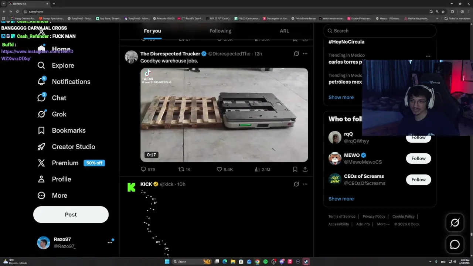The image size is (473, 266).
Task: Click the browser address bar
Action: (222, 11)
